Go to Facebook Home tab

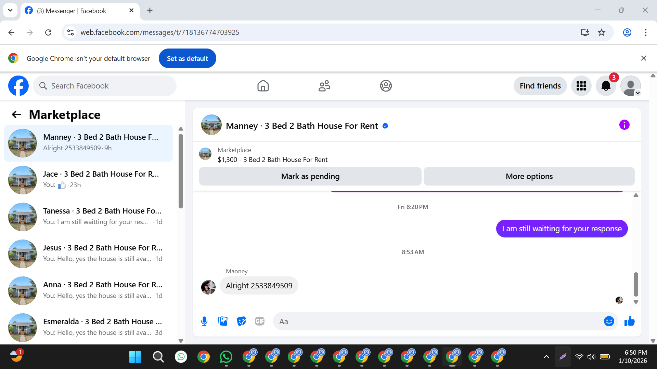tap(263, 86)
